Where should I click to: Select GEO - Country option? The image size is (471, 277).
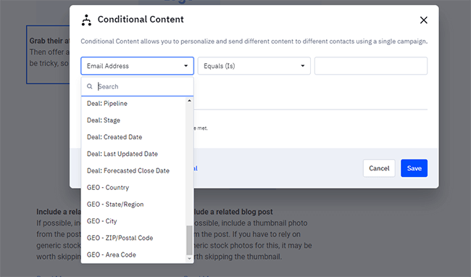[133, 188]
